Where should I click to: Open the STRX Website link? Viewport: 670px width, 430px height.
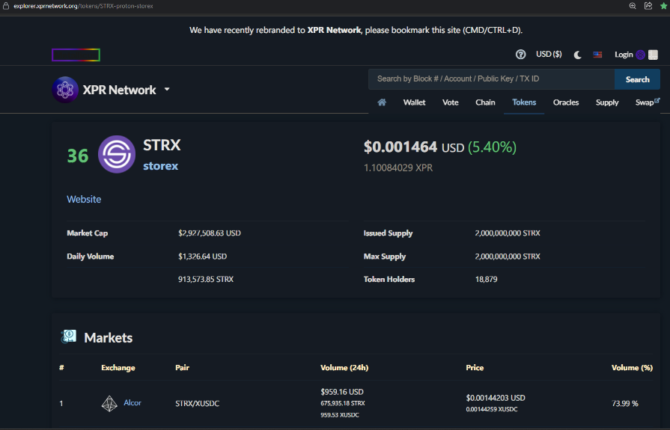(84, 199)
